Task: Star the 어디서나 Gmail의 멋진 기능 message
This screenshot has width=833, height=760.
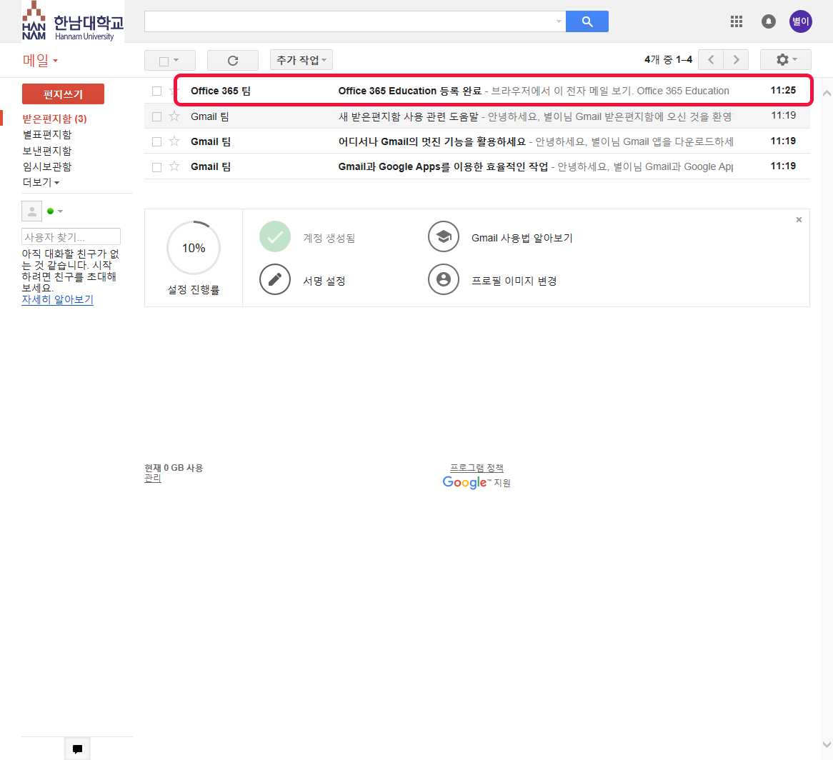Action: [174, 141]
